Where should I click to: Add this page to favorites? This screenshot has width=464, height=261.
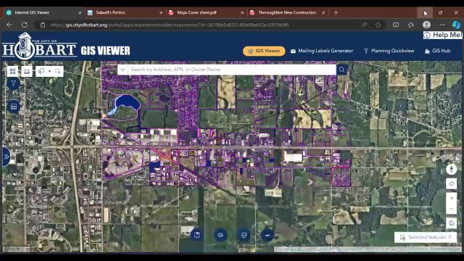coord(378,25)
